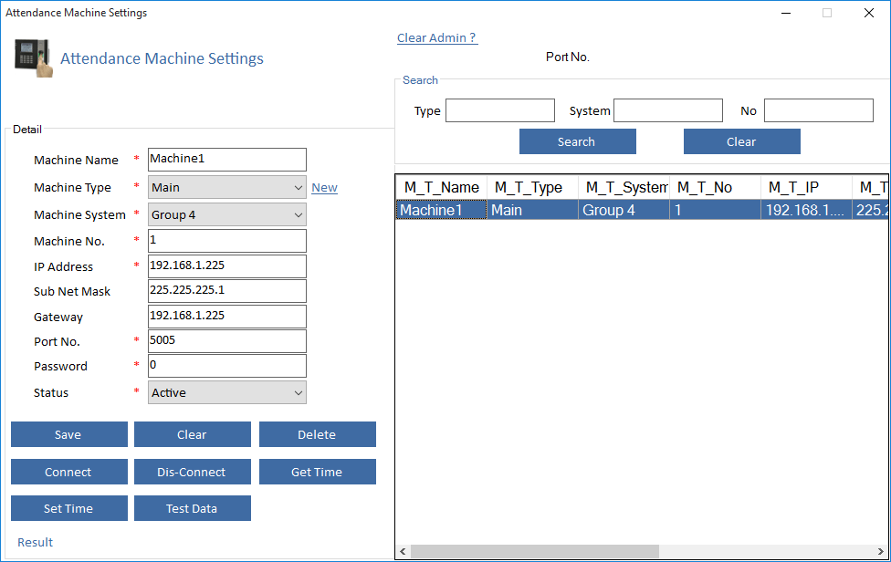Click the search Type text box
The height and width of the screenshot is (562, 891).
499,110
